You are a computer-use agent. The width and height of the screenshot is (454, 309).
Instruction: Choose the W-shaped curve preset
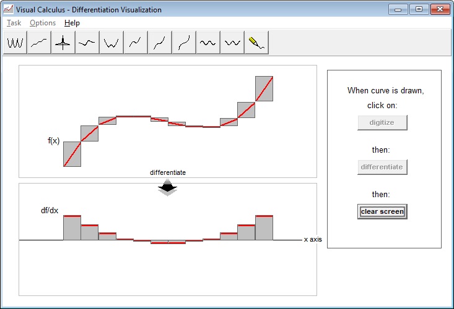pos(111,43)
